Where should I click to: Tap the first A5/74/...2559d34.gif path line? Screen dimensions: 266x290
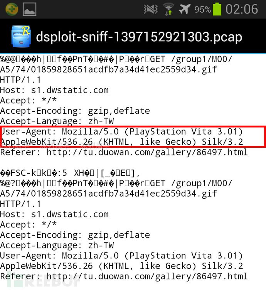(108, 70)
